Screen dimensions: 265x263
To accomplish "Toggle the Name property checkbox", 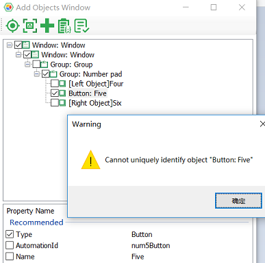I will (x=10, y=256).
